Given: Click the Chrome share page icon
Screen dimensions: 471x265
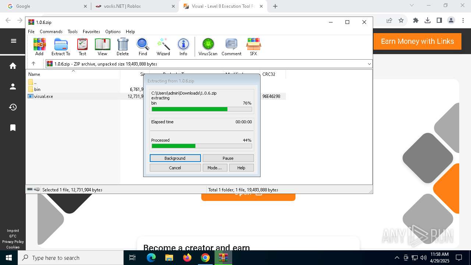Looking at the screenshot, I should coord(389,21).
